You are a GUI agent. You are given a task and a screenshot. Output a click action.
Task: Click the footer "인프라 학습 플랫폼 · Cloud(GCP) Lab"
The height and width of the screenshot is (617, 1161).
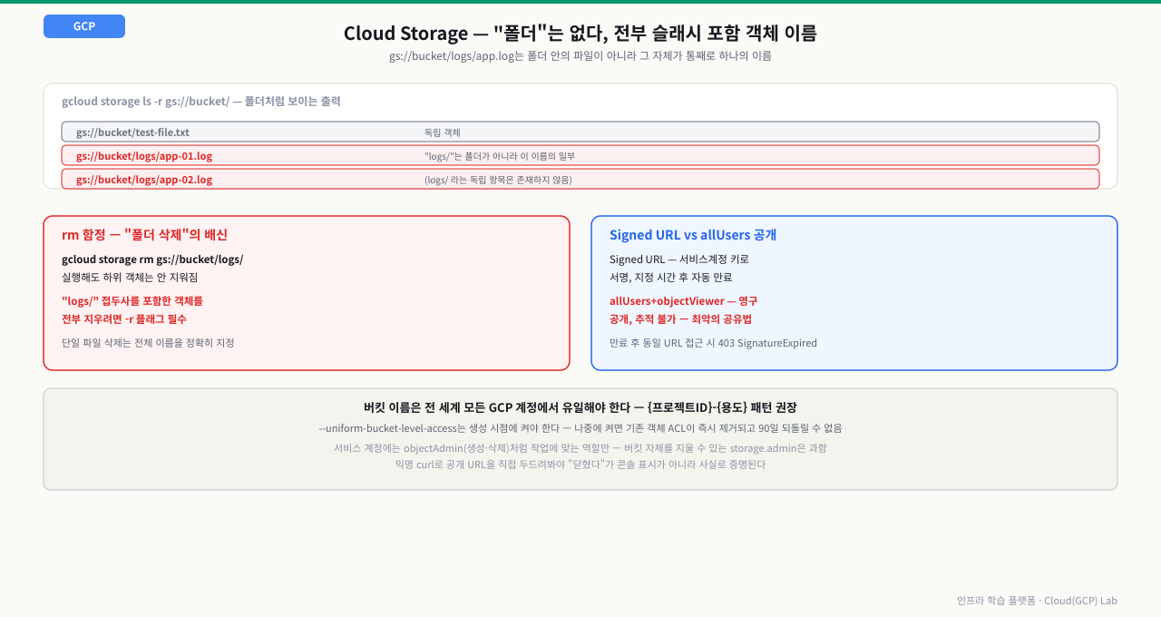[1037, 601]
